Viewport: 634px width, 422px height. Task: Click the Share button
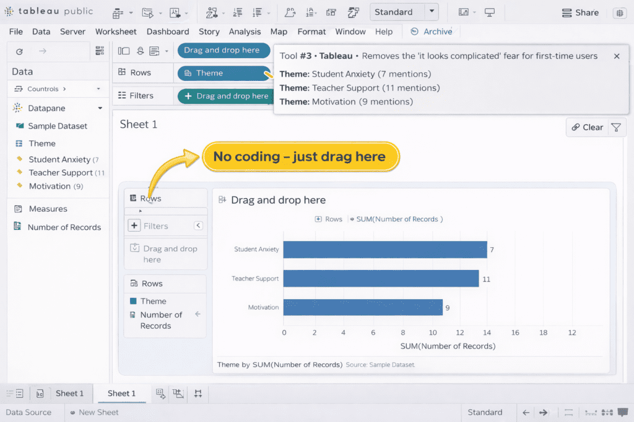coord(580,12)
